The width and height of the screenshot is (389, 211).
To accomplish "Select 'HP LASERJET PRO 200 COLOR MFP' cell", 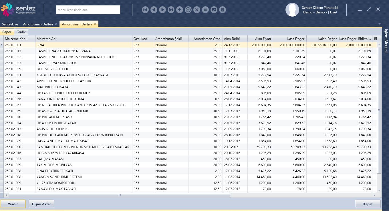I will (84, 93).
